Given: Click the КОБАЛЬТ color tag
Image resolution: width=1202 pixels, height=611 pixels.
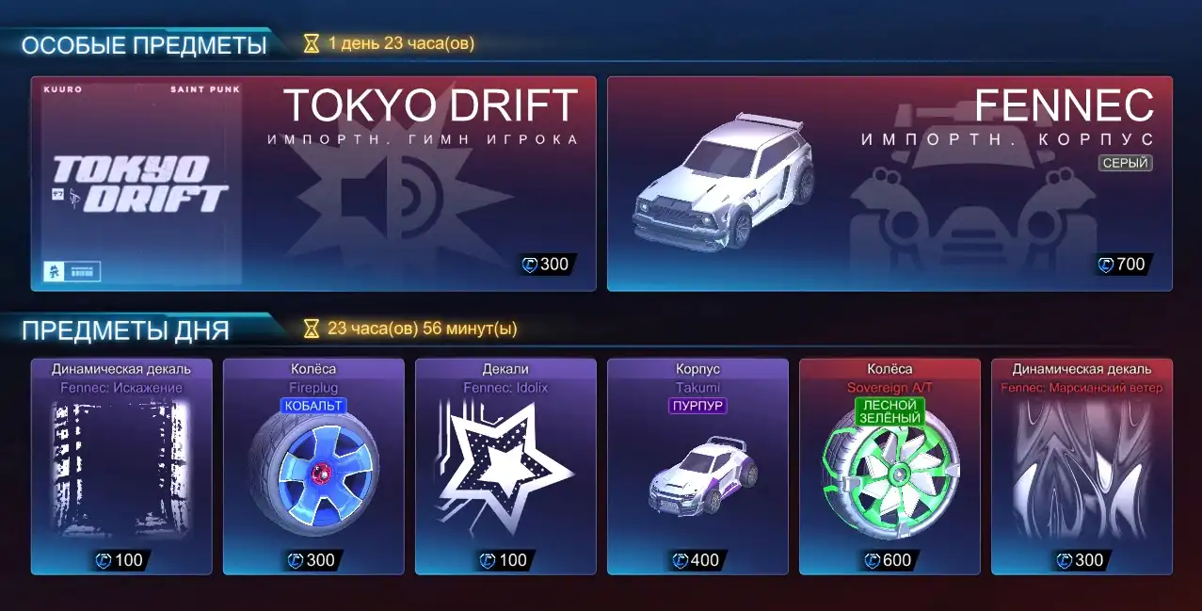Looking at the screenshot, I should [313, 406].
